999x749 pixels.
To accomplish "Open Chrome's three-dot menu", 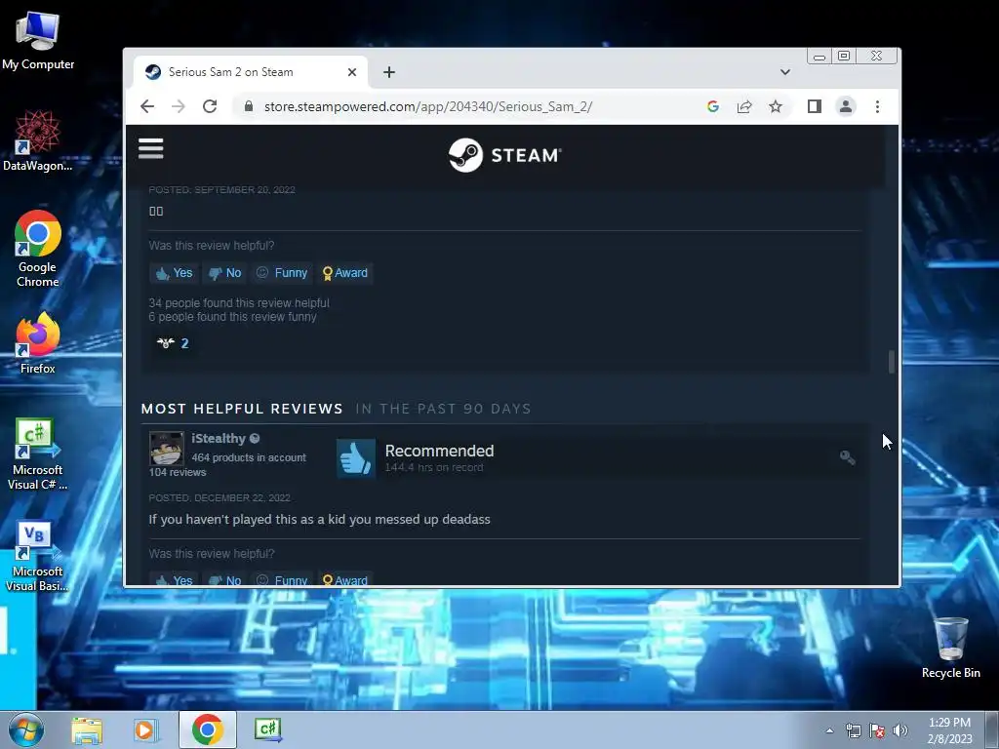I will point(877,106).
